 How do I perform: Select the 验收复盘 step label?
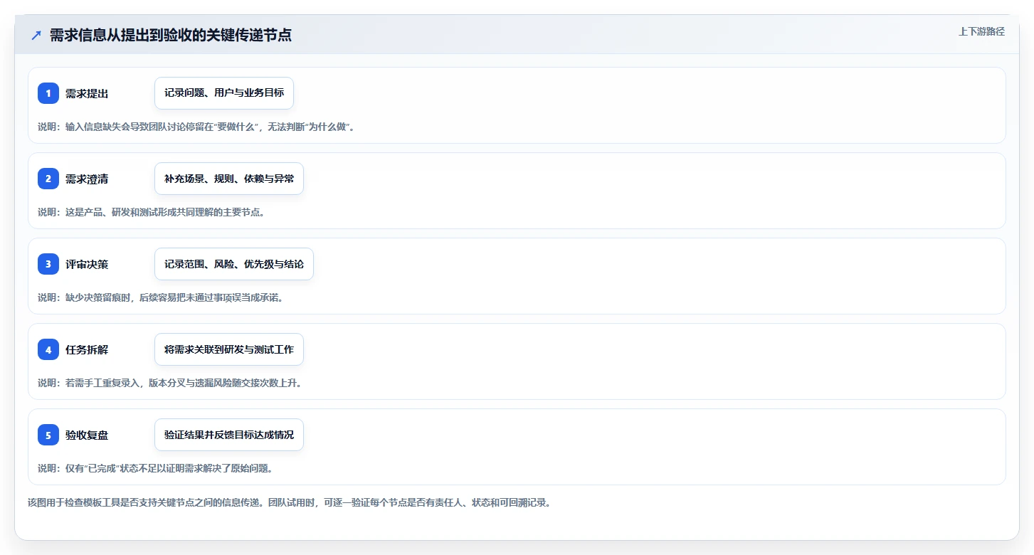point(87,435)
